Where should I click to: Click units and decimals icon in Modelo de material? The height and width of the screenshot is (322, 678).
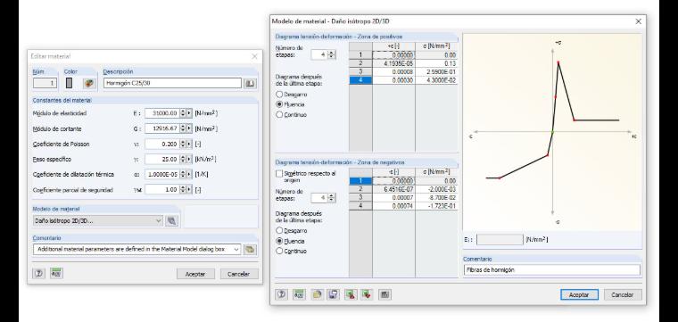click(x=299, y=294)
